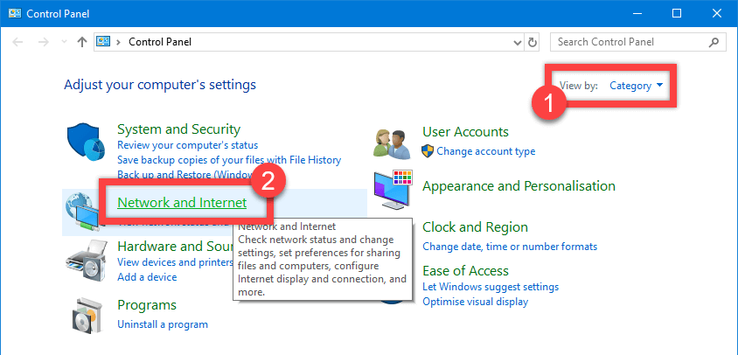
Task: Open the System and Security shield icon
Action: tap(87, 143)
